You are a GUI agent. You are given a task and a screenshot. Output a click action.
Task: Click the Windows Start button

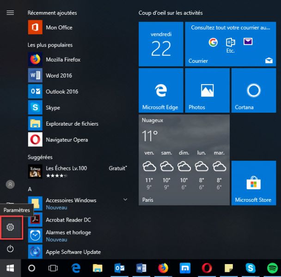point(10,268)
